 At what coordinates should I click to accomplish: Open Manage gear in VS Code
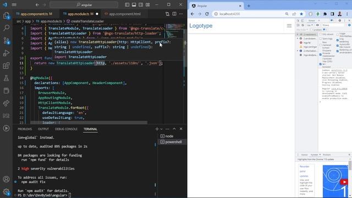pos(6,192)
